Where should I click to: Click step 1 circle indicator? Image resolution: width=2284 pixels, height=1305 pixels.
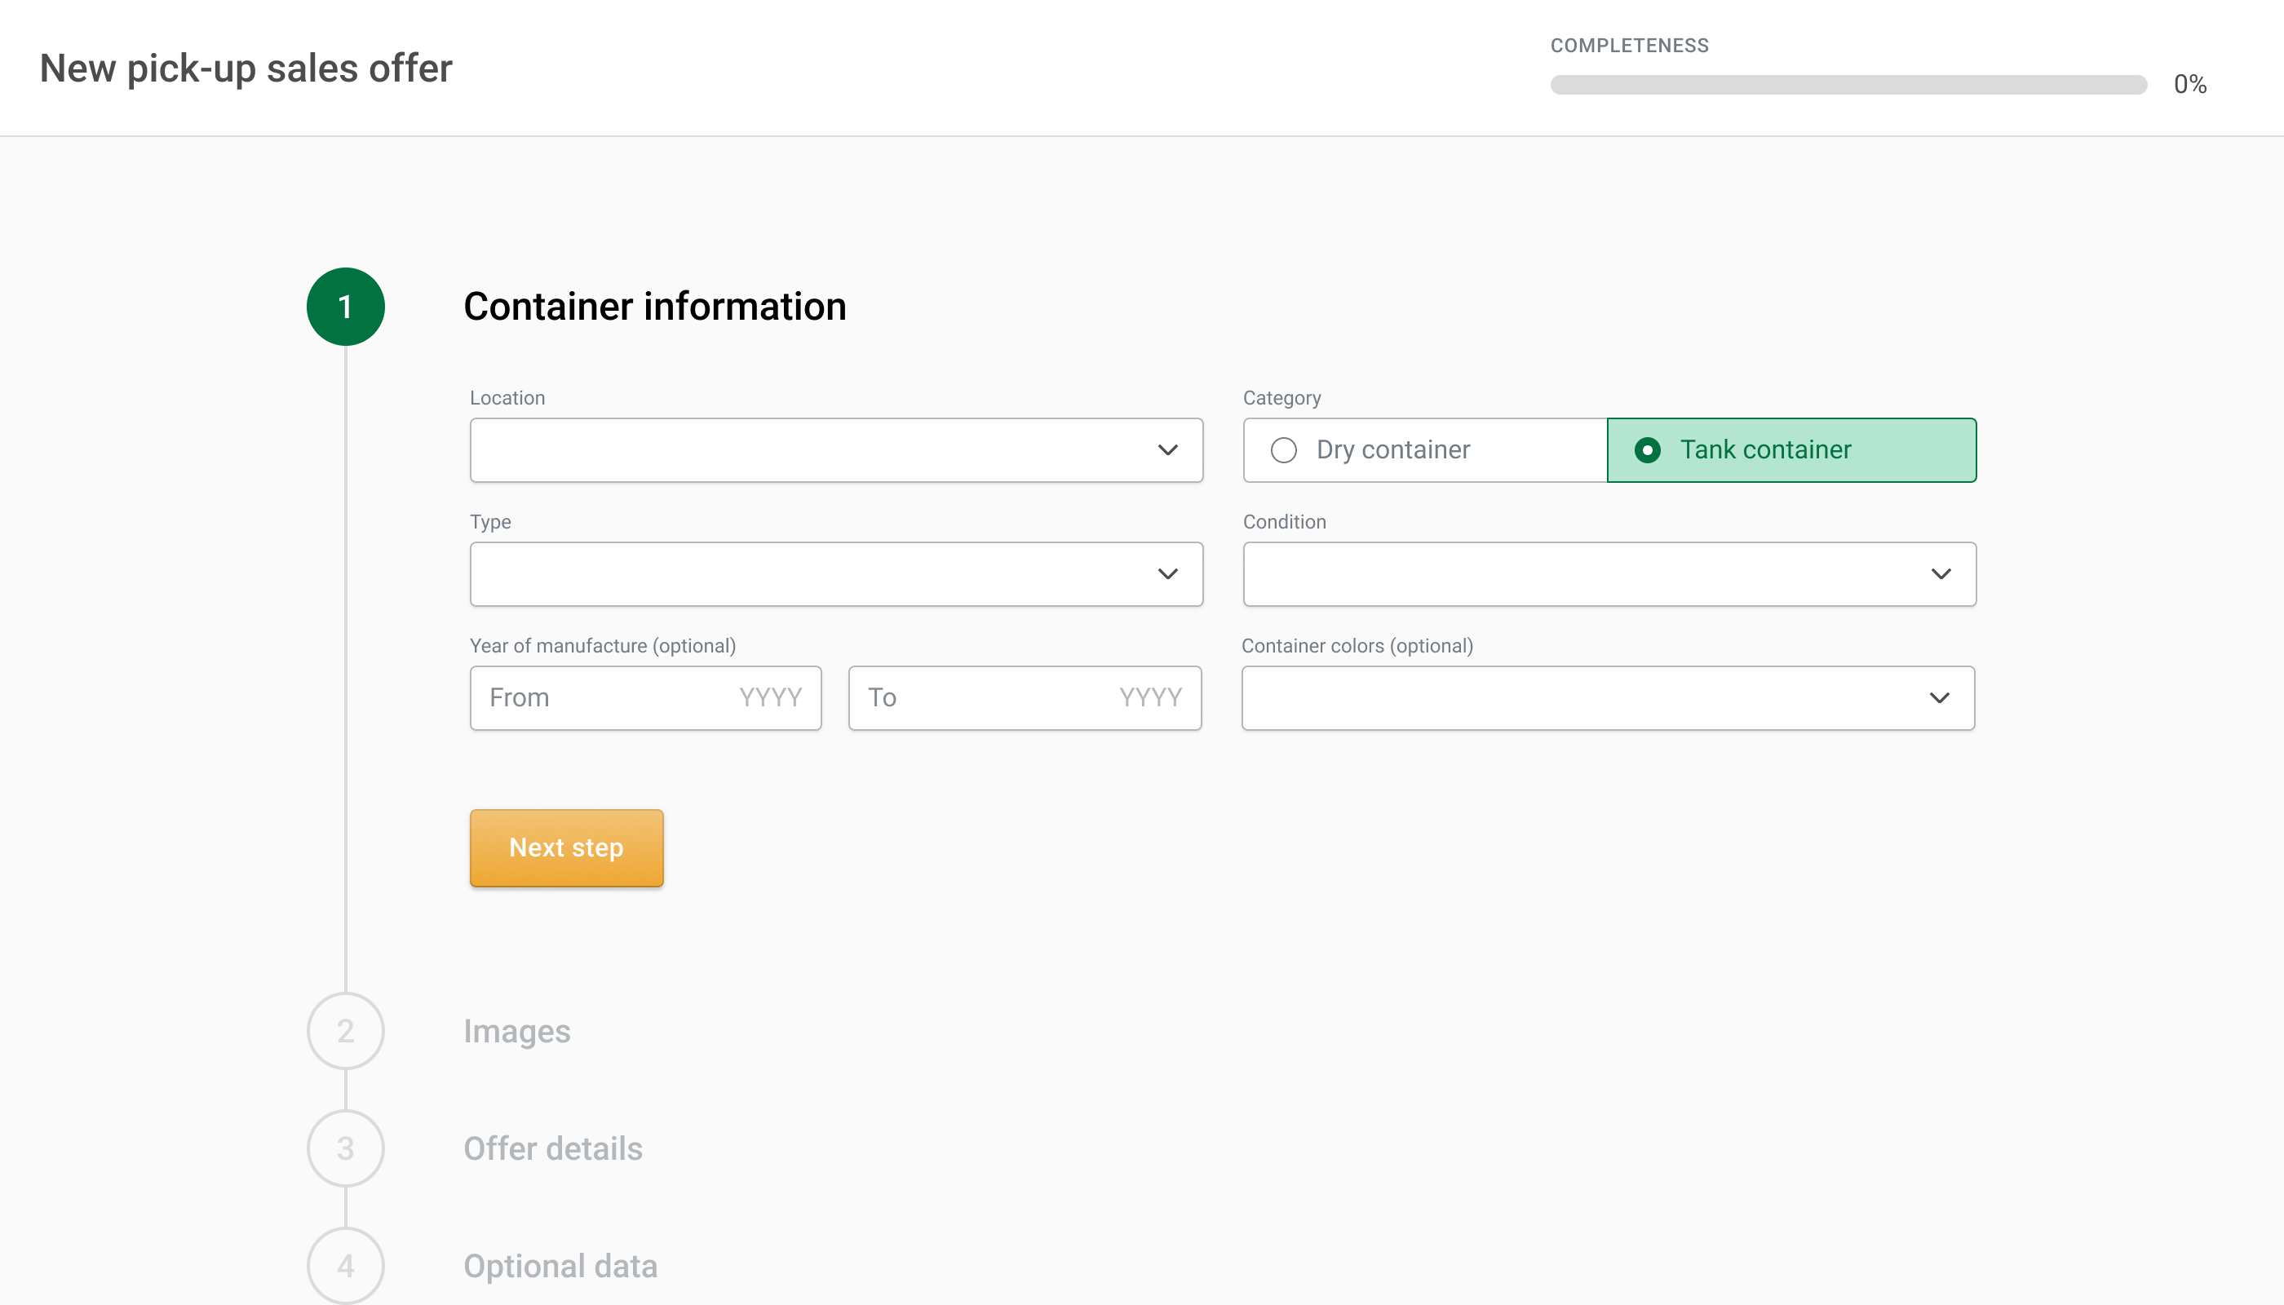345,307
